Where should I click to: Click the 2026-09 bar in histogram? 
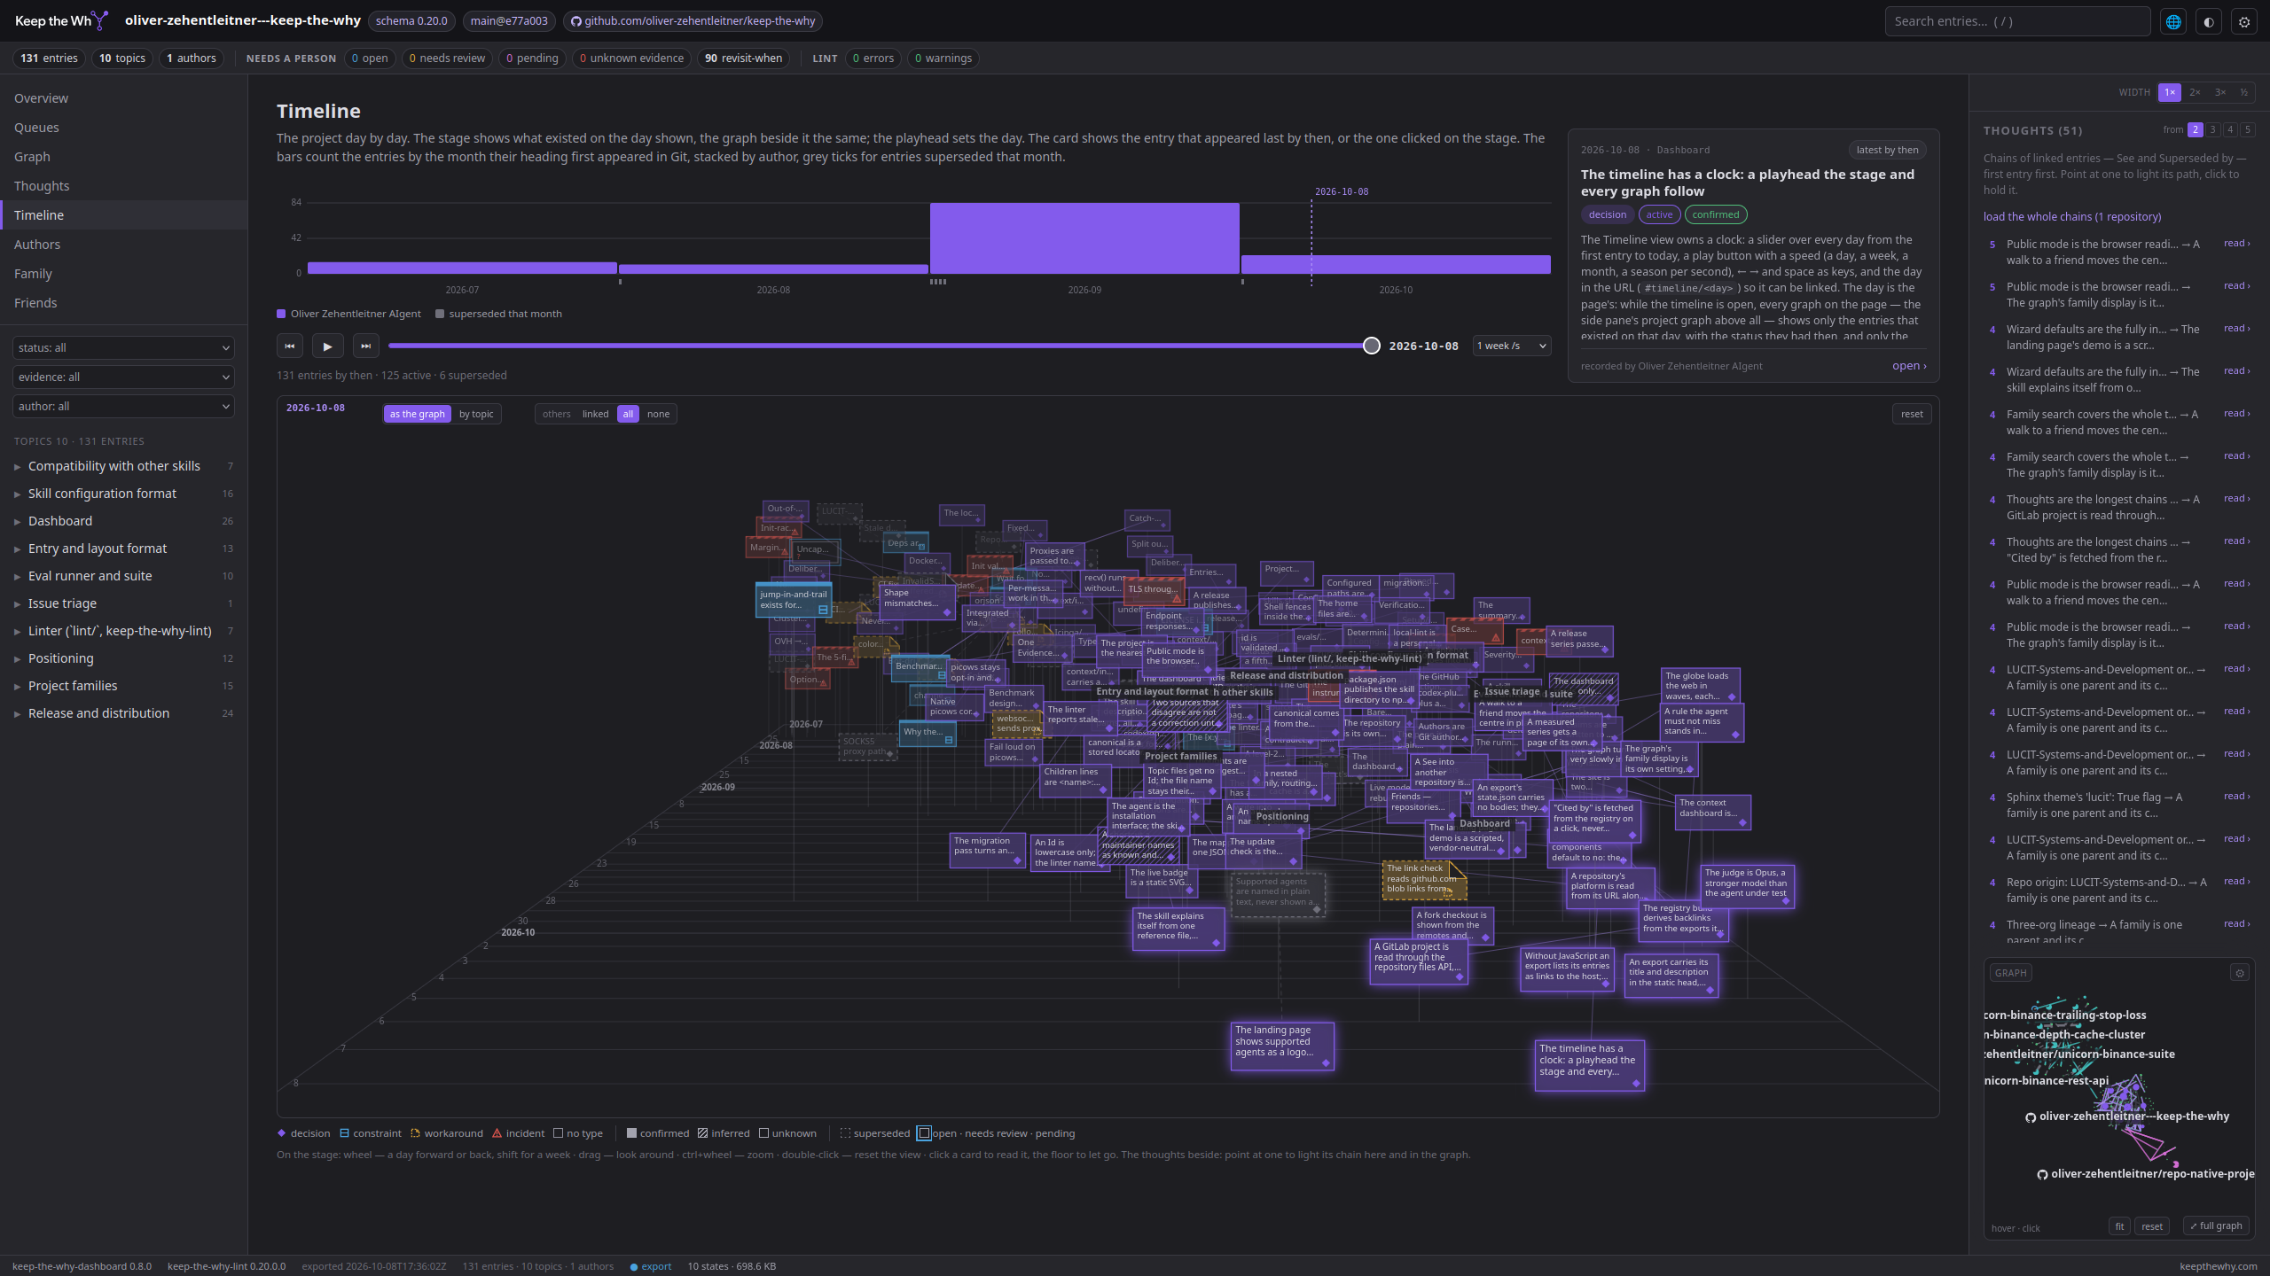[x=1084, y=238]
